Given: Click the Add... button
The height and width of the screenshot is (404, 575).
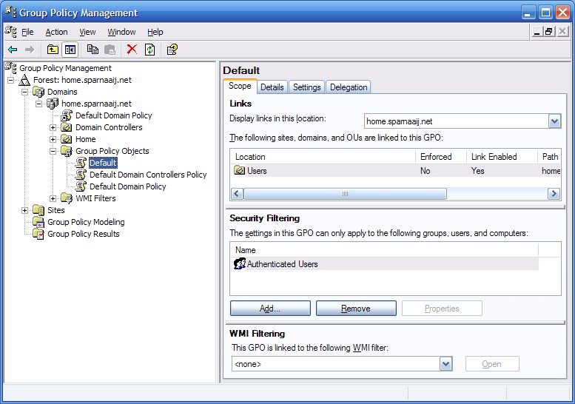Looking at the screenshot, I should pos(270,309).
